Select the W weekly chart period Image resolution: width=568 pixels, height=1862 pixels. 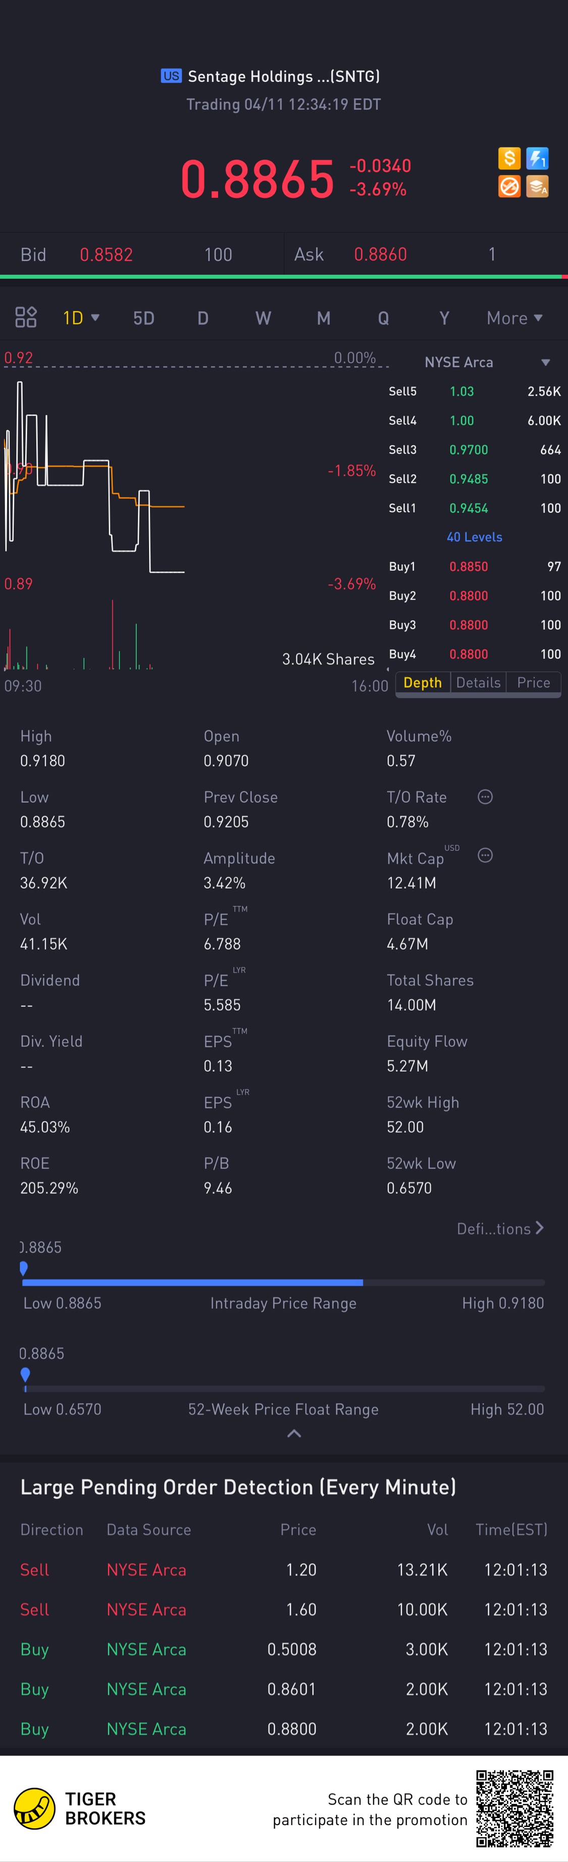click(x=263, y=318)
